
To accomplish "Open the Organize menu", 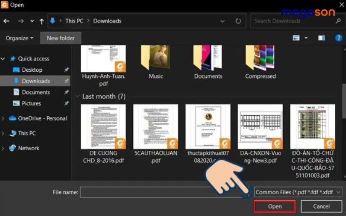I will point(19,38).
